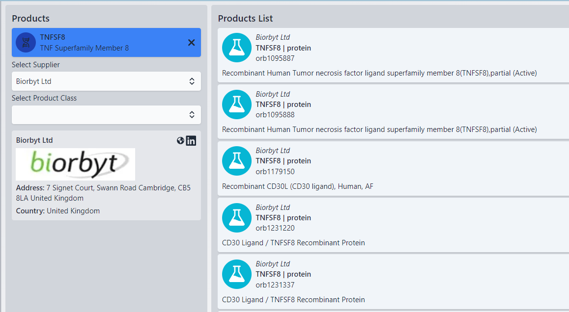Select the product code orb1231220
The image size is (569, 312).
275,228
